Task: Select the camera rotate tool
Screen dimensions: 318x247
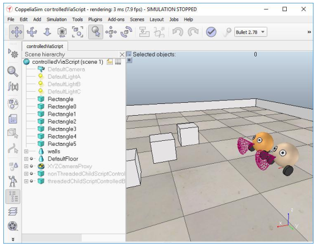Action: click(32, 32)
